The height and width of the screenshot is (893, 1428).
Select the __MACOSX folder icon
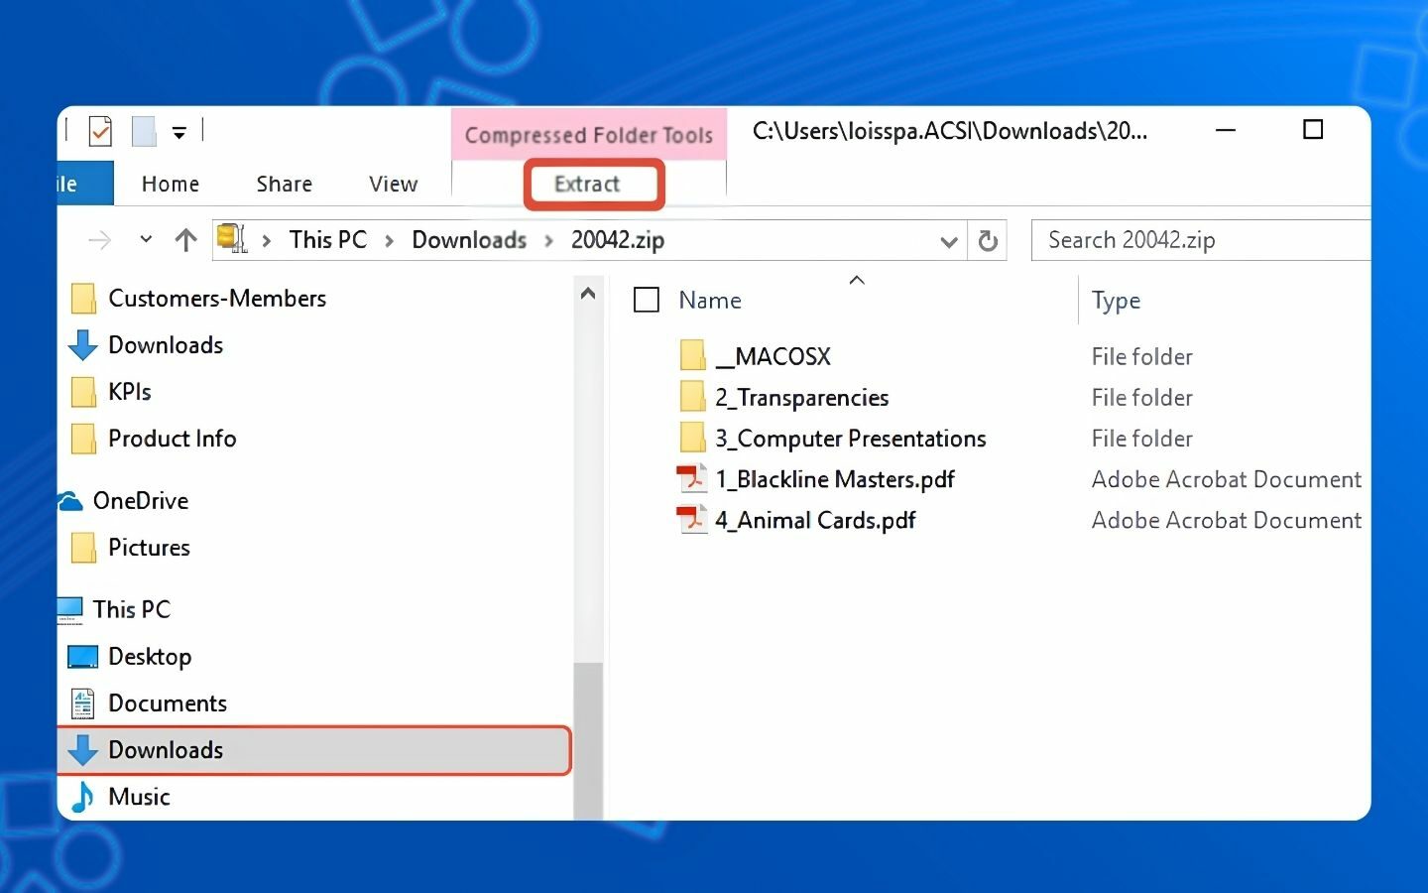coord(693,355)
